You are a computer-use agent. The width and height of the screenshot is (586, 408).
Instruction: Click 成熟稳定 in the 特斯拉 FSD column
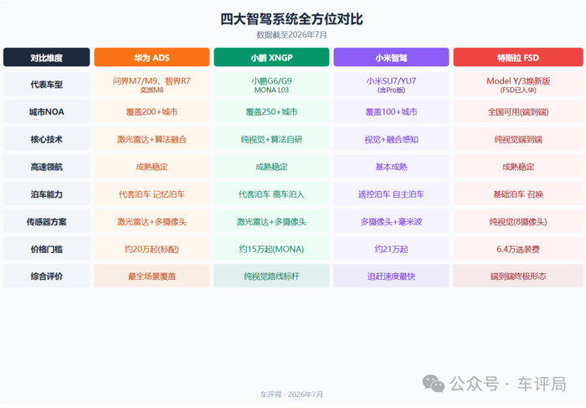coord(518,167)
